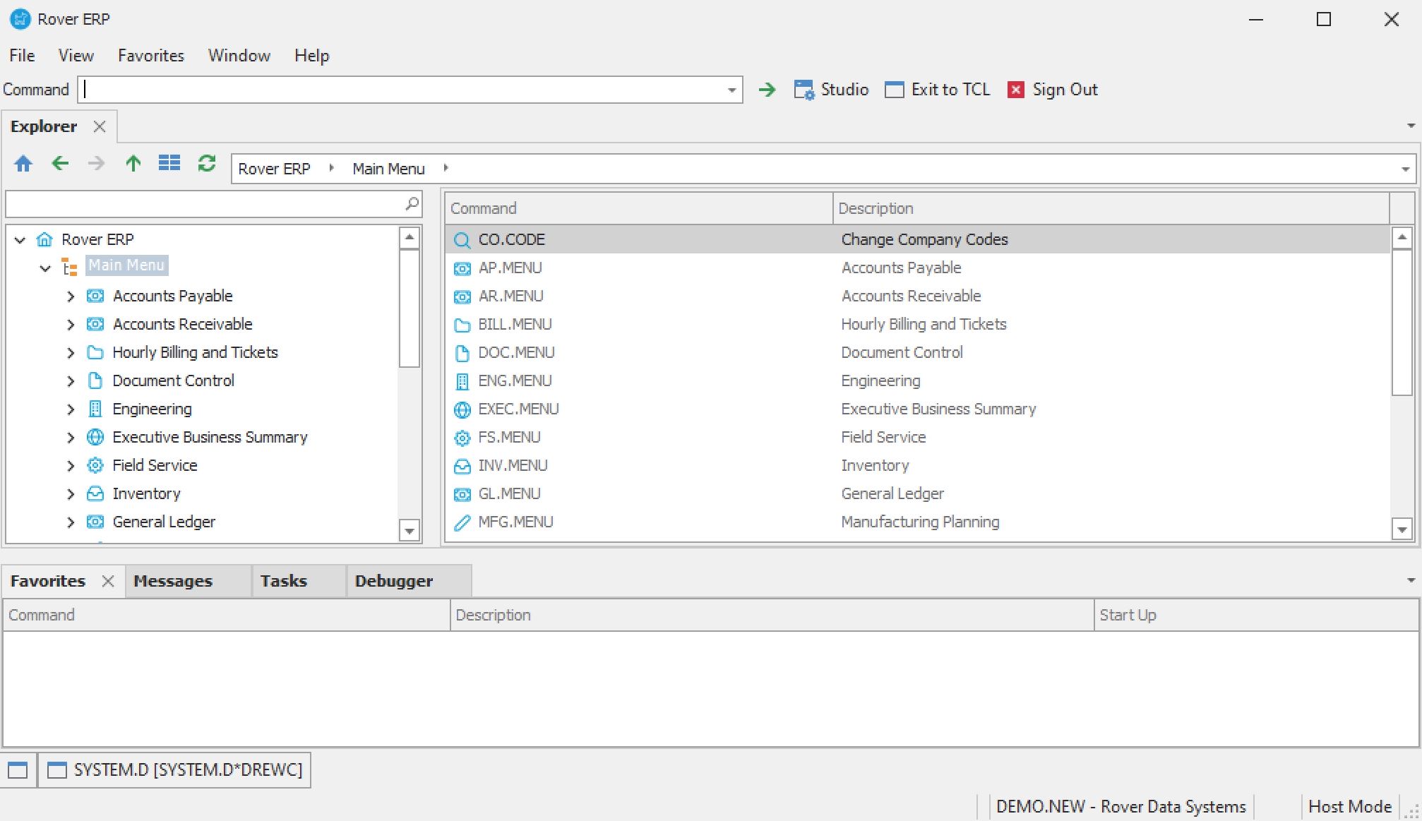Viewport: 1422px width, 821px height.
Task: Click the green up-level arrow
Action: [133, 164]
